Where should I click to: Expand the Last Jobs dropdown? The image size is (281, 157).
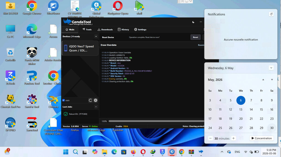[96, 107]
